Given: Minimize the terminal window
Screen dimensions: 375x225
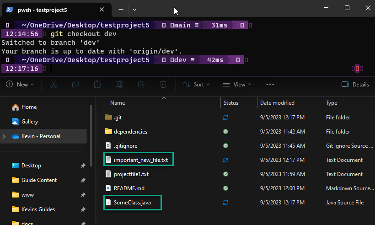Looking at the screenshot, I should [x=326, y=8].
